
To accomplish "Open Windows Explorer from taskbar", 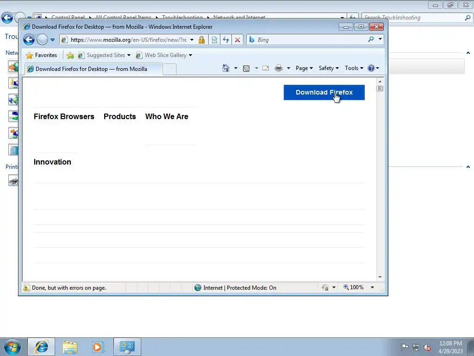I will pyautogui.click(x=70, y=347).
